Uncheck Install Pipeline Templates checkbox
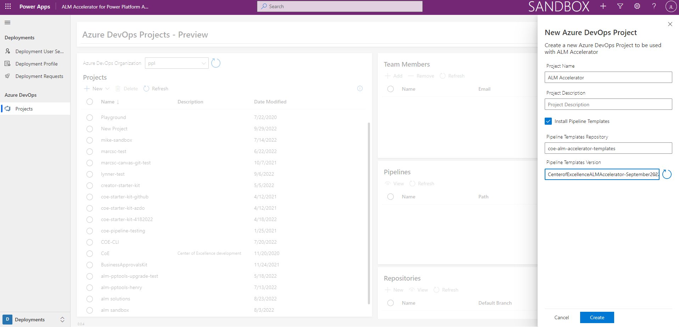679x327 pixels. click(x=548, y=121)
